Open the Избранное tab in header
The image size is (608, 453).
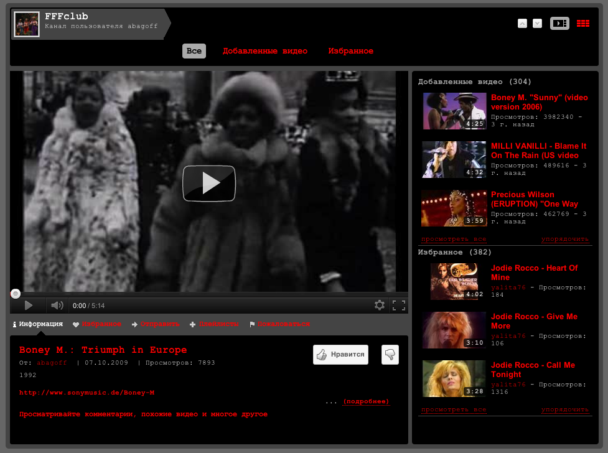351,51
